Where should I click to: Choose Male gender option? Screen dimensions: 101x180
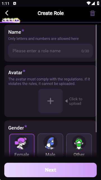click(50, 145)
